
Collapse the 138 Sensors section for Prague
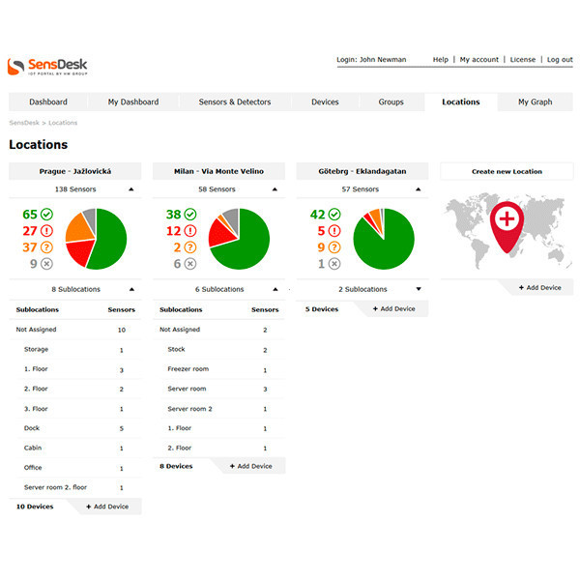pyautogui.click(x=131, y=189)
